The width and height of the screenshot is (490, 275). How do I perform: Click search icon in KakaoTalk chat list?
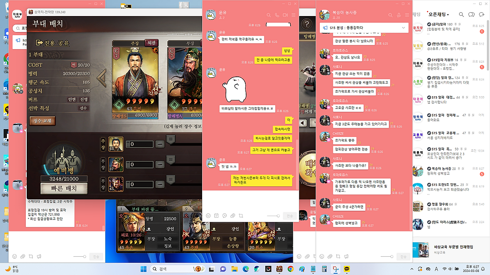[x=462, y=15]
